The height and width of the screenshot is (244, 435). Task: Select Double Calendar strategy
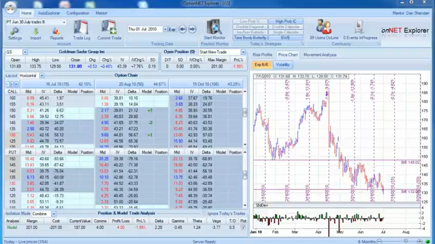286,27
